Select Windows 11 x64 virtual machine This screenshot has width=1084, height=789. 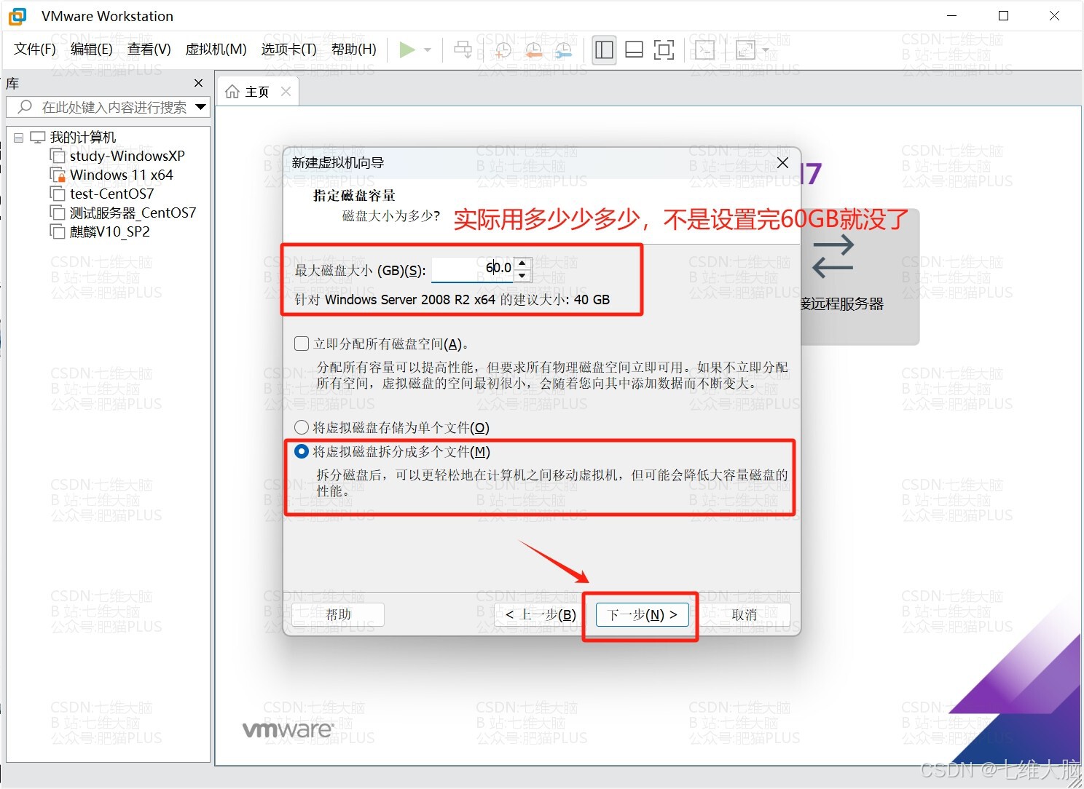pyautogui.click(x=122, y=175)
